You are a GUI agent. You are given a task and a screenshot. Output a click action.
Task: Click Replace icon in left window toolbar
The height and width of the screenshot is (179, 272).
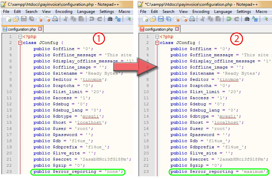pyautogui.click(x=118, y=19)
